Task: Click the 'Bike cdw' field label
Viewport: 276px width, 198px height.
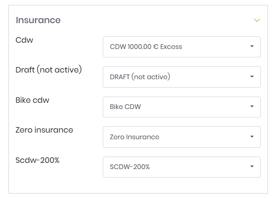Action: coord(32,100)
